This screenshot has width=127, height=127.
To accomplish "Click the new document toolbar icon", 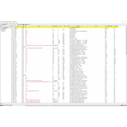I will 1,25.
